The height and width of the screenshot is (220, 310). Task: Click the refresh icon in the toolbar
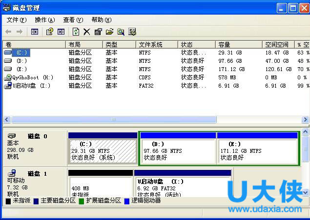tap(76, 32)
